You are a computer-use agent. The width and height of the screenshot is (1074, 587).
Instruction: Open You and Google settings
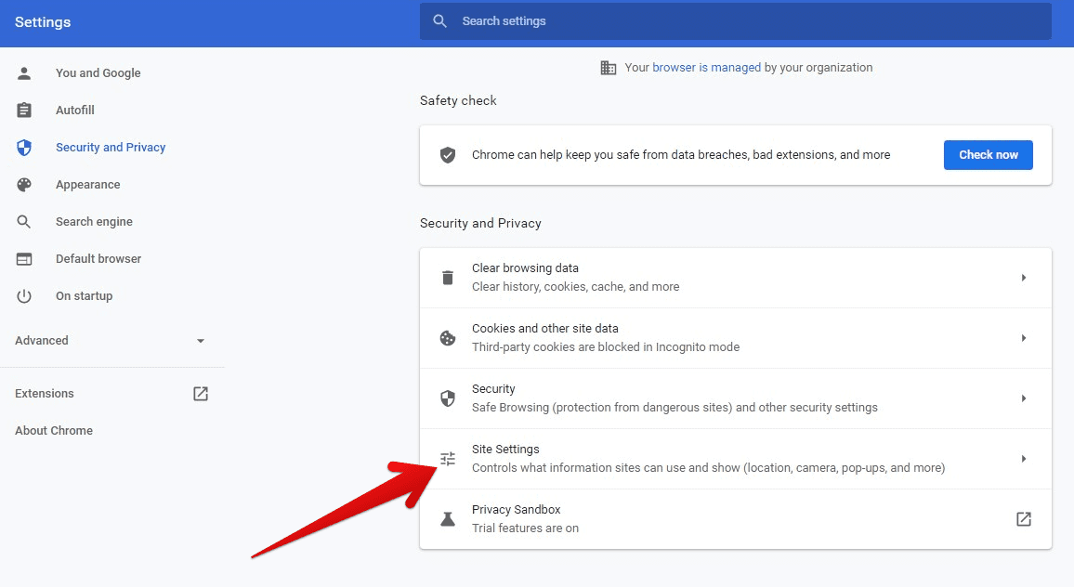click(x=98, y=73)
